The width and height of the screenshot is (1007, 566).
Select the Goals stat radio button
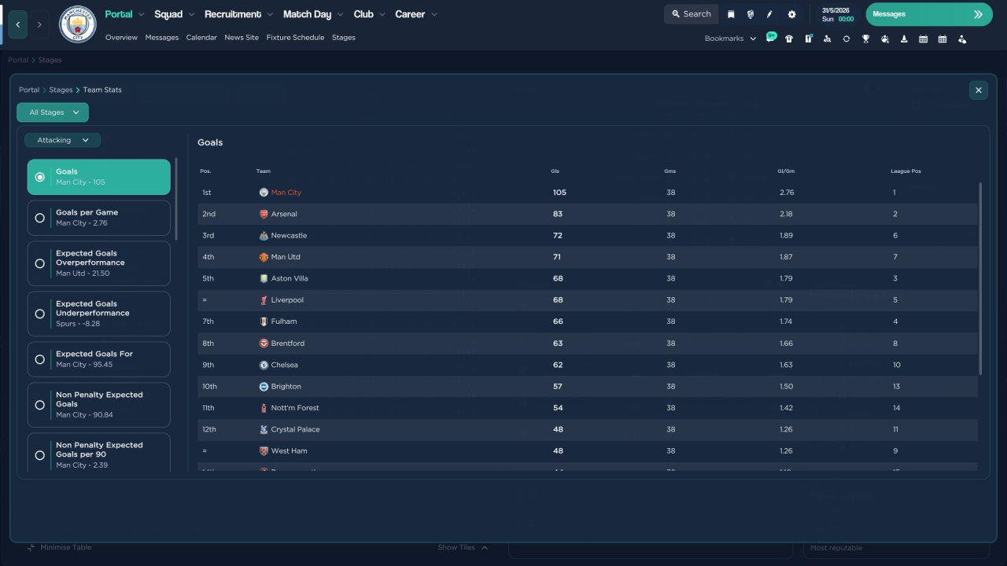coord(40,177)
